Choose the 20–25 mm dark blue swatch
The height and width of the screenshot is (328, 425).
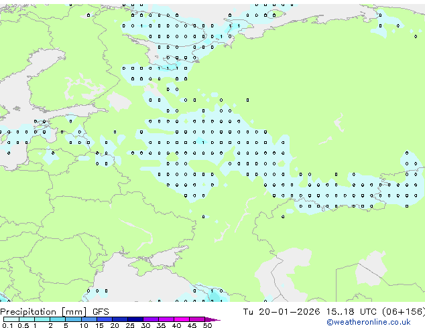120,319
